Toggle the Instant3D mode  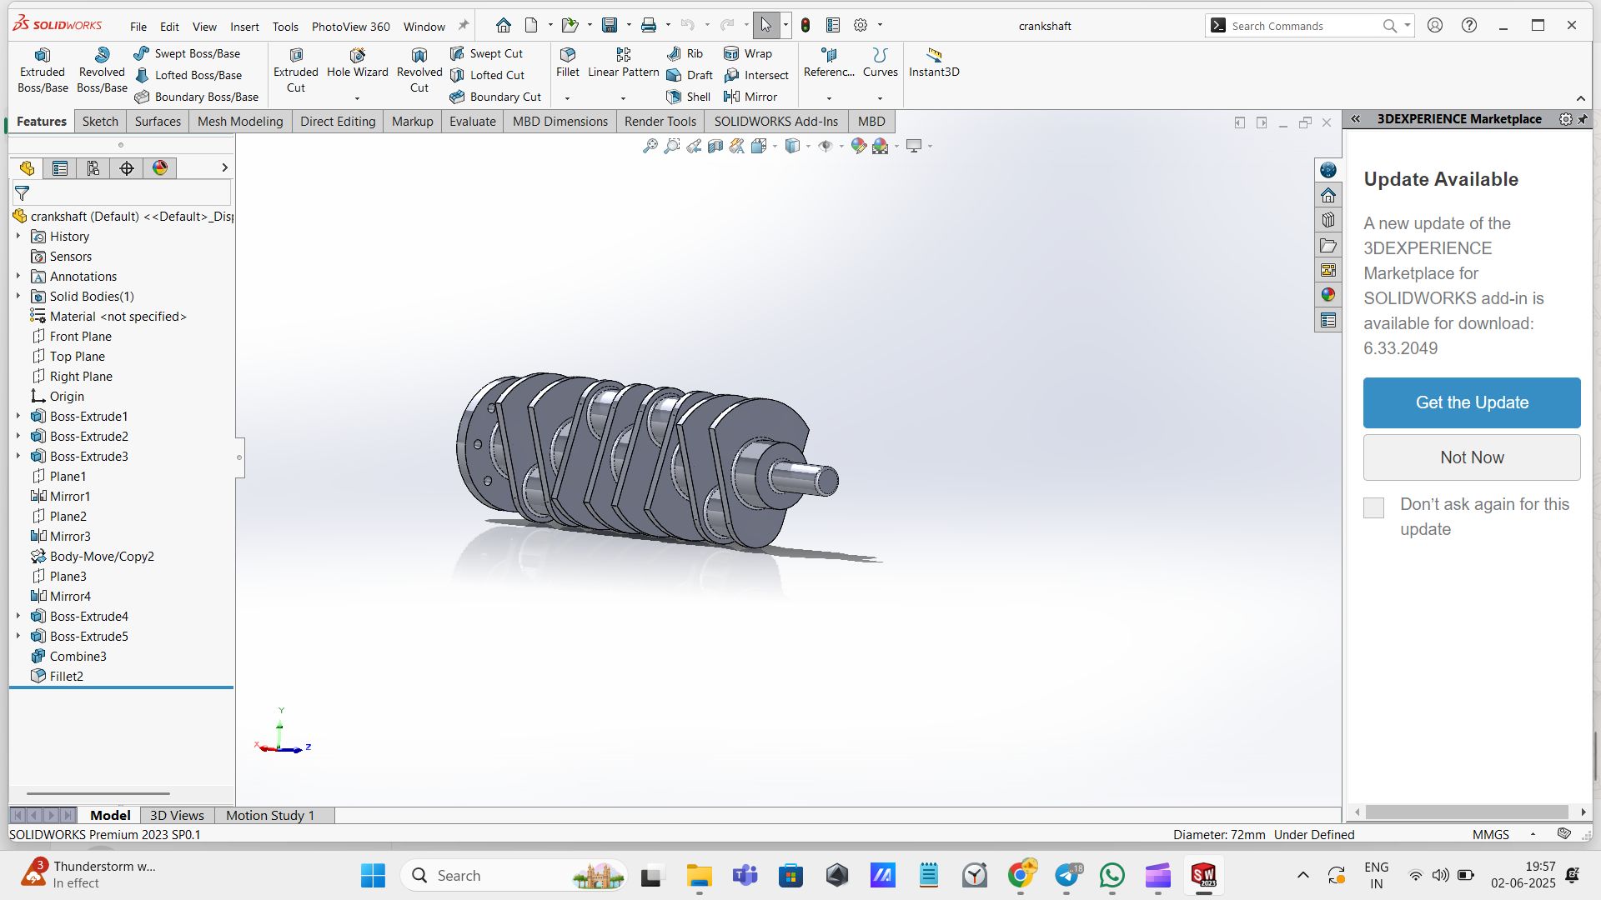(x=934, y=62)
